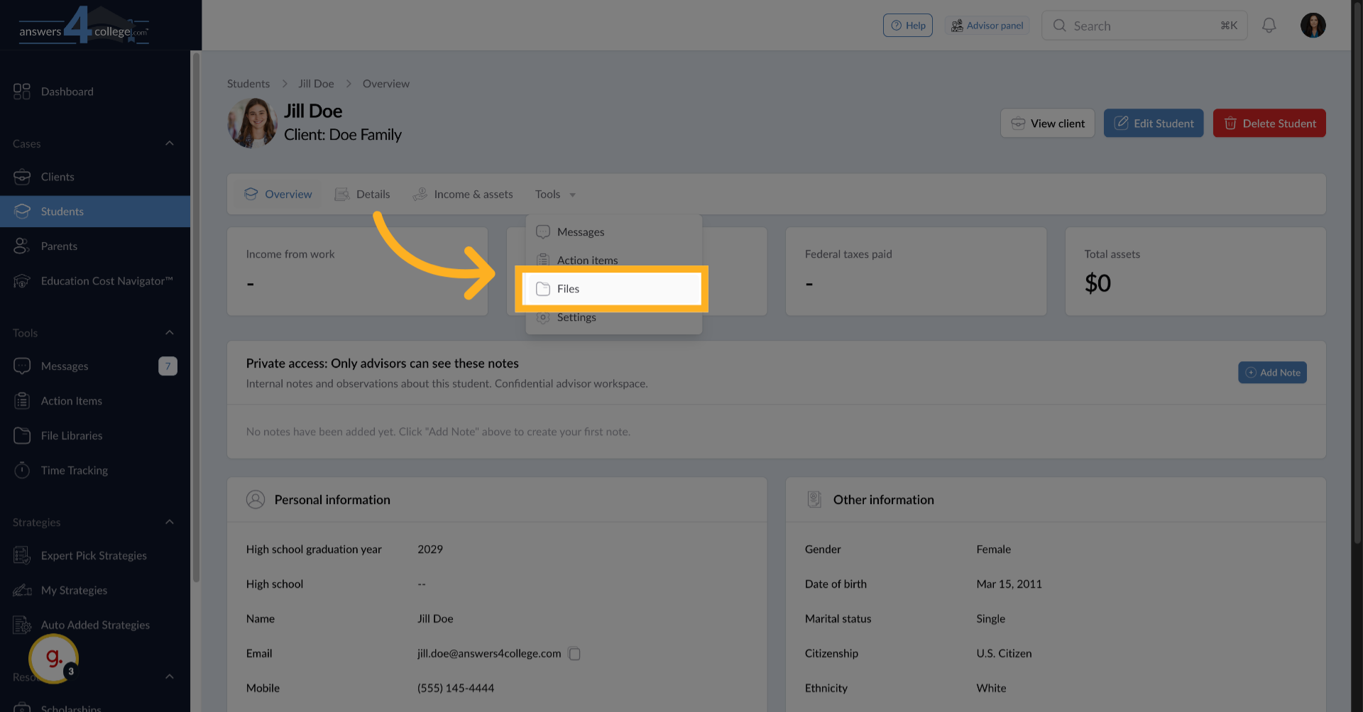This screenshot has height=712, width=1363.
Task: Open the Delete Student button
Action: click(1269, 123)
